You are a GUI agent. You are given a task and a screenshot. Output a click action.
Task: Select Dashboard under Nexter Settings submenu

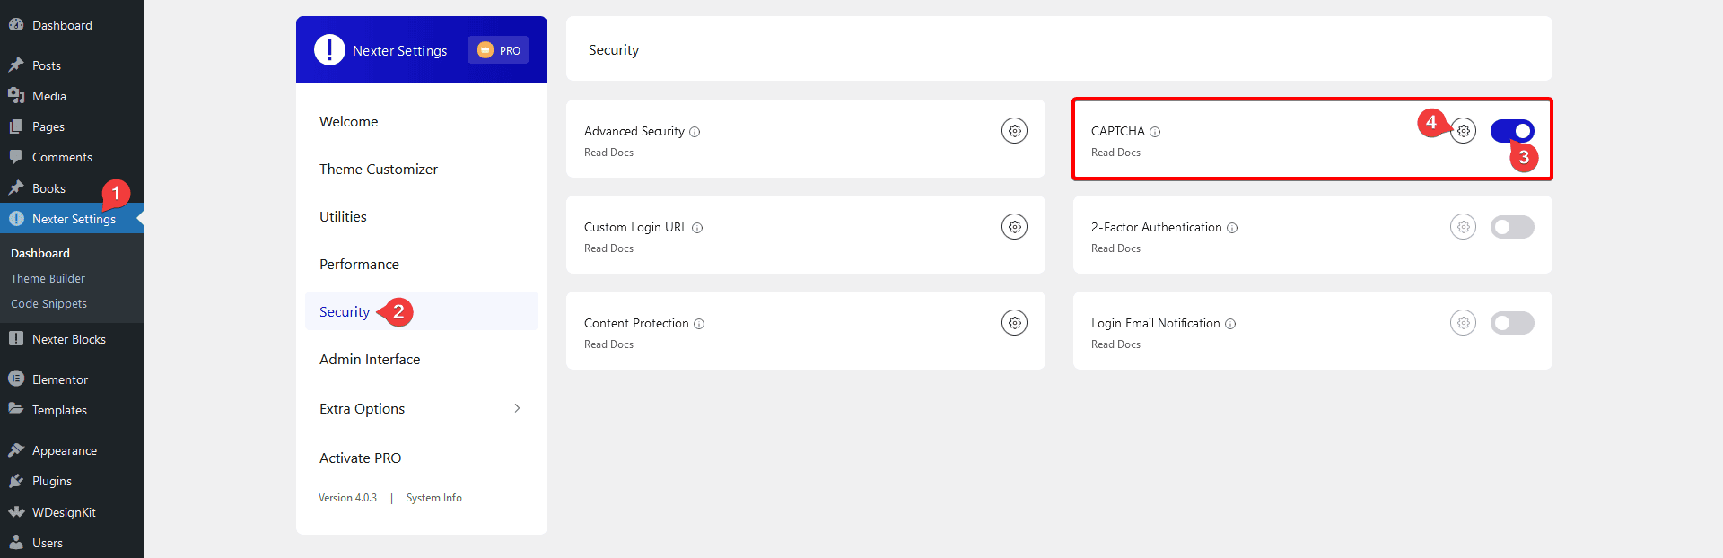tap(40, 253)
